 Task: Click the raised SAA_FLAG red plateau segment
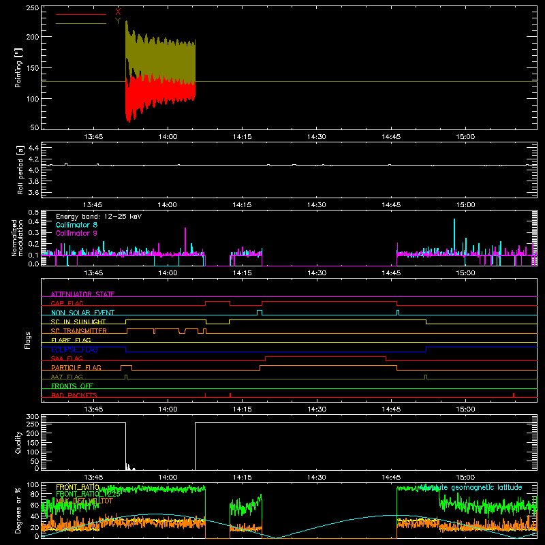pos(326,356)
